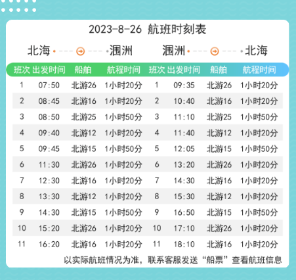Viewport: 296px width, 280px height.
Task: Click the ship 北游26 in the 07:50 row
Action: [84, 85]
